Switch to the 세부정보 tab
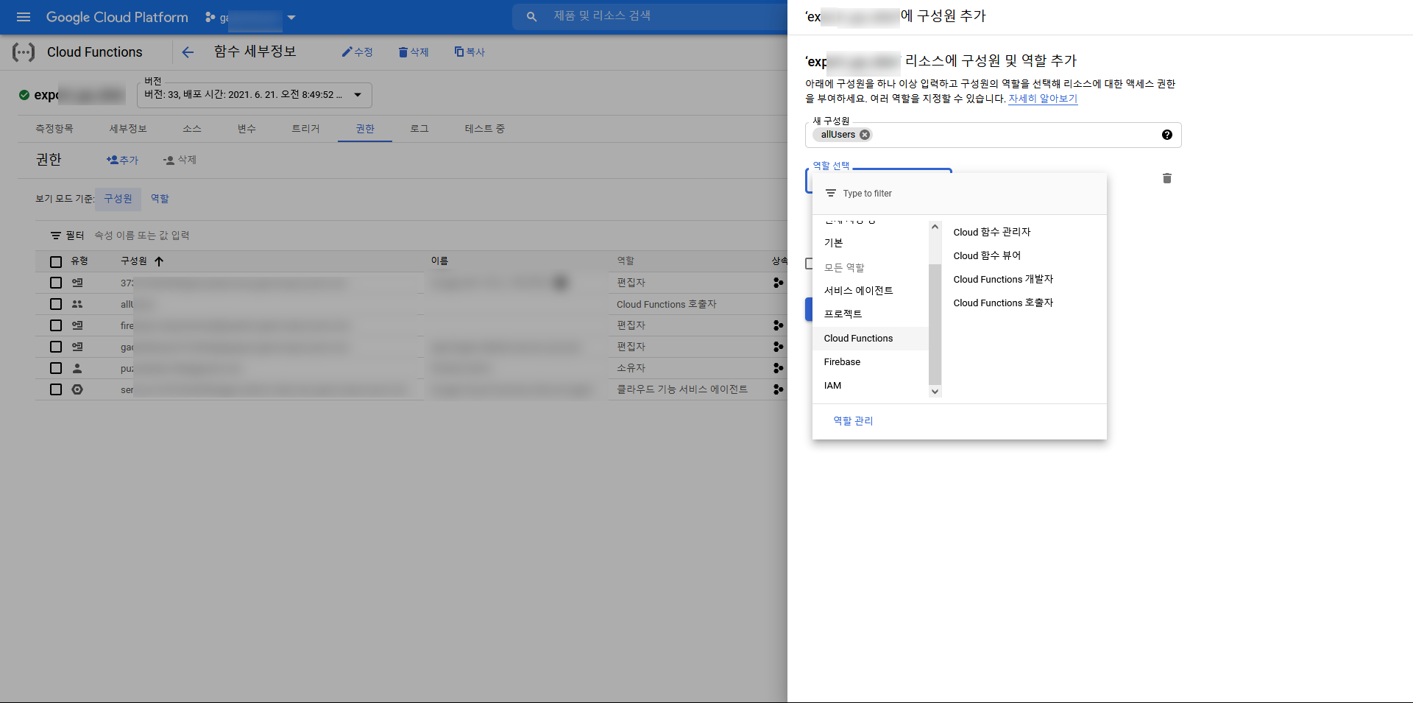This screenshot has height=703, width=1413. (128, 129)
